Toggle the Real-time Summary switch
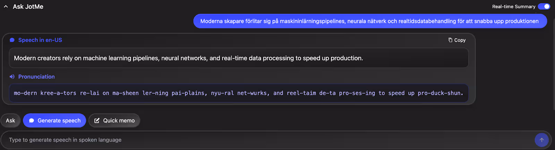Viewport: 555px width, 150px height. coord(544,7)
